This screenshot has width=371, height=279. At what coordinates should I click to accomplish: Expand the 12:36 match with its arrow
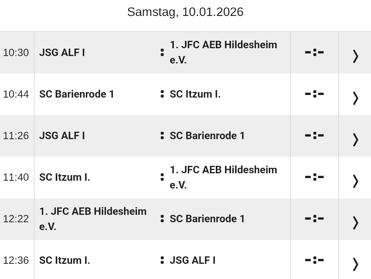click(355, 264)
